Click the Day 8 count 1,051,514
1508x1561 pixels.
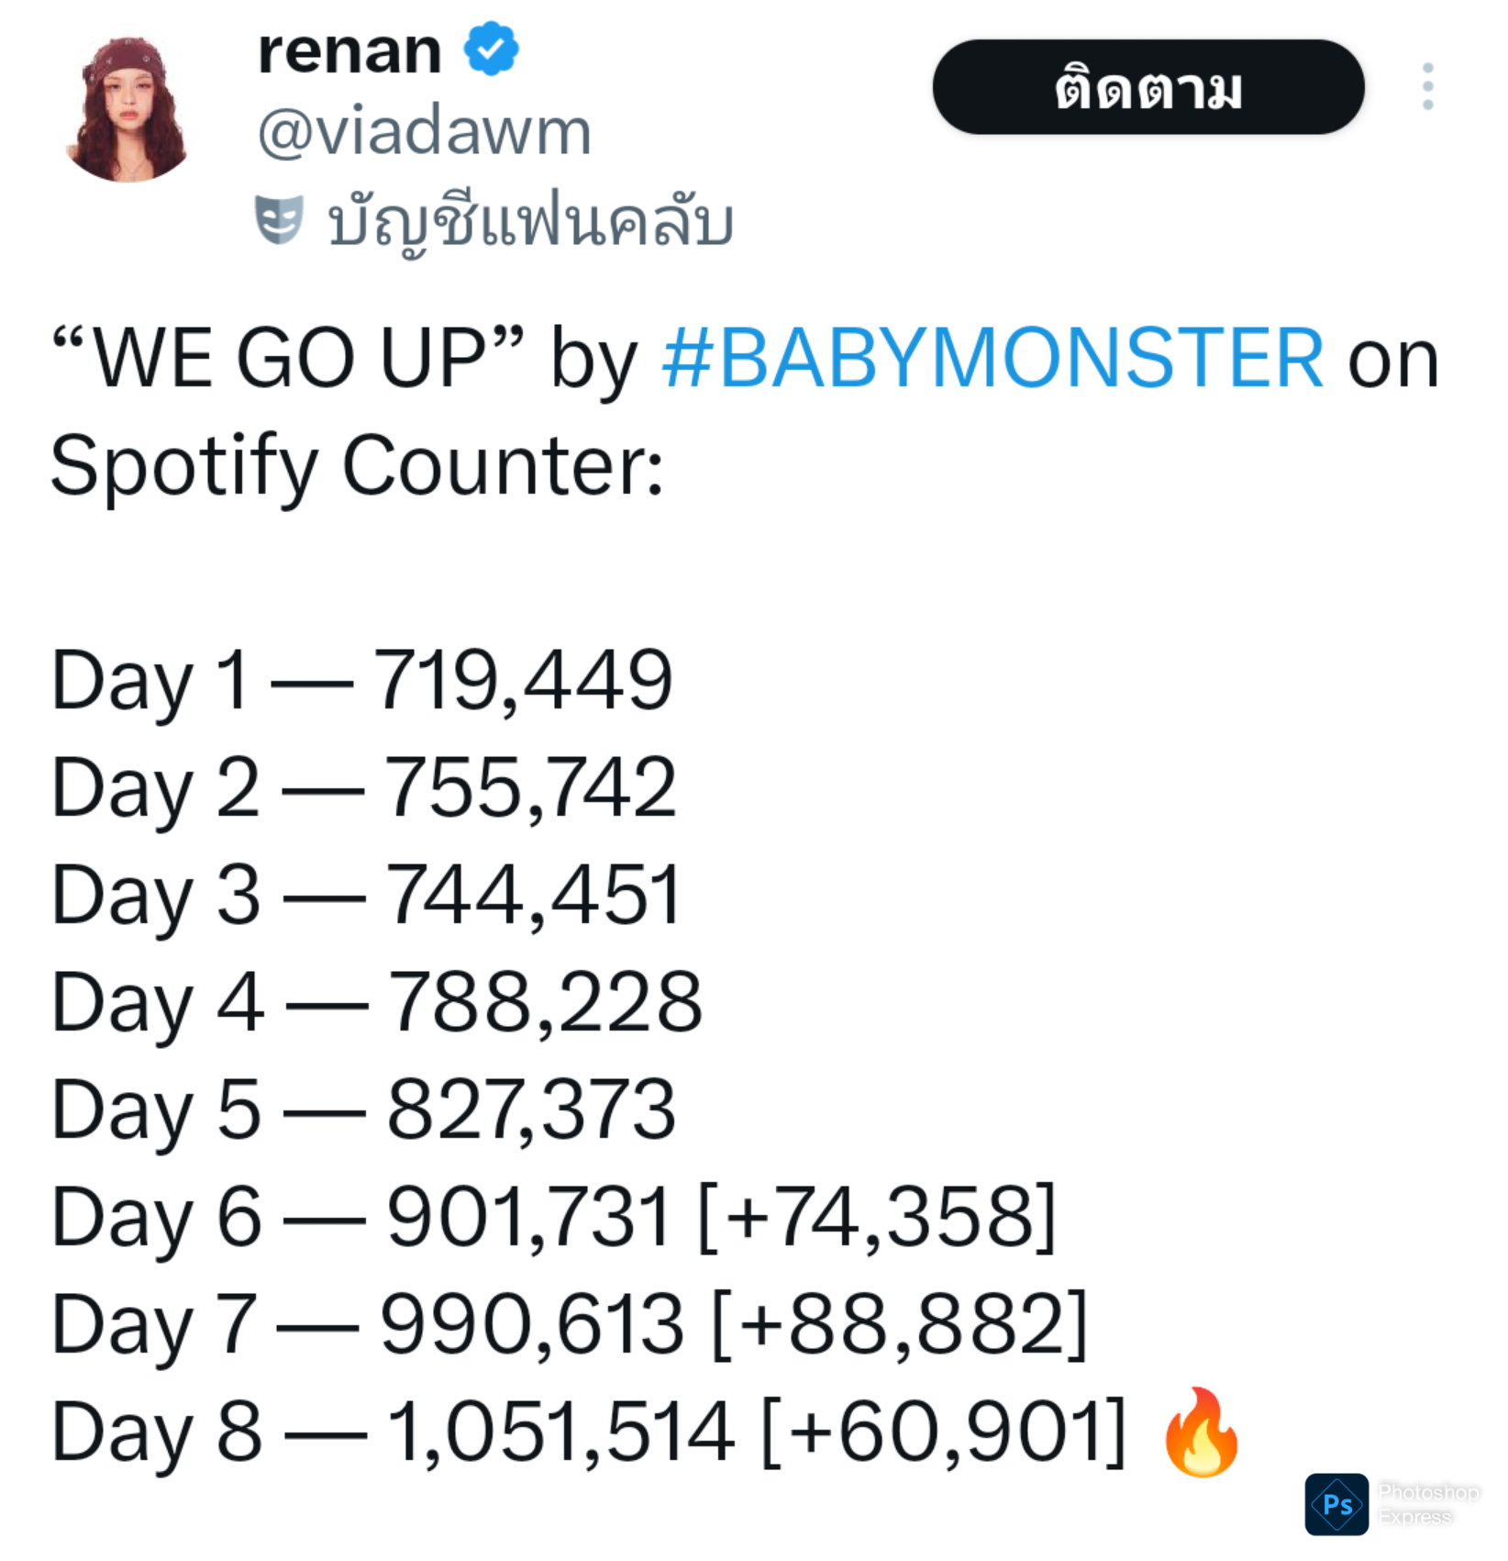pos(561,1432)
